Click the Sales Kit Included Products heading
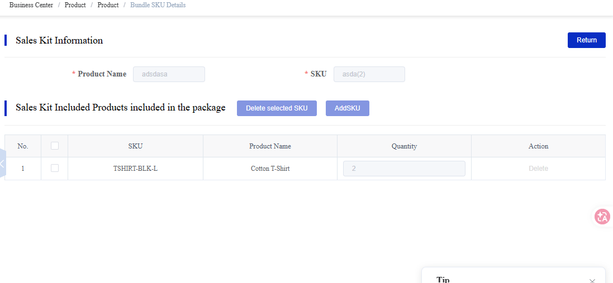This screenshot has width=613, height=283. [x=120, y=107]
